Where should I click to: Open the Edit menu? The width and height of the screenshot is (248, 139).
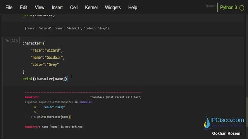24,8
